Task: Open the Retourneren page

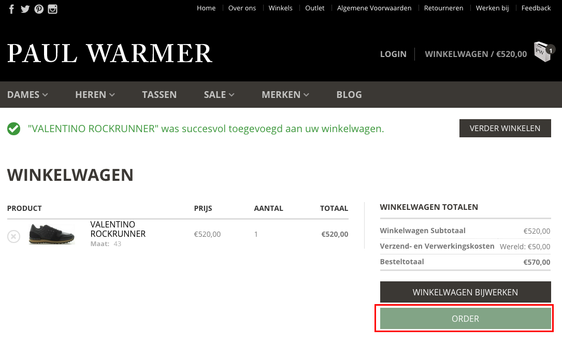Action: [443, 8]
